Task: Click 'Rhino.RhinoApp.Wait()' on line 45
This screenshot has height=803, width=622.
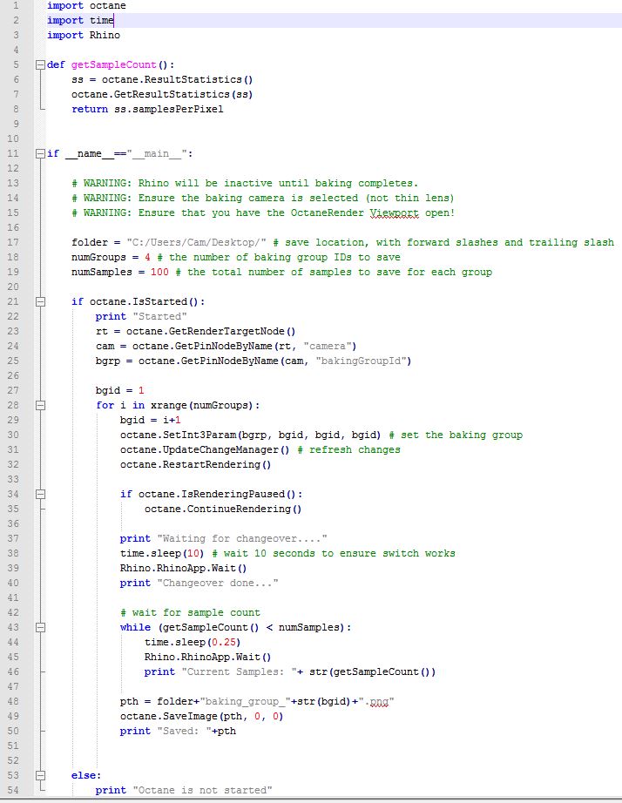Action: 207,657
